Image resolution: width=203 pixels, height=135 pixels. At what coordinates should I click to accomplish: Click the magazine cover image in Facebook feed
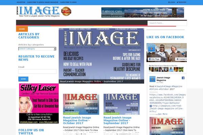coord(167,126)
